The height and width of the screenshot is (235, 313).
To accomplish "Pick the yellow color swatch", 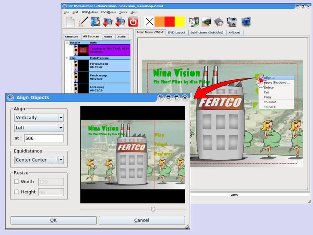I will coord(179,22).
